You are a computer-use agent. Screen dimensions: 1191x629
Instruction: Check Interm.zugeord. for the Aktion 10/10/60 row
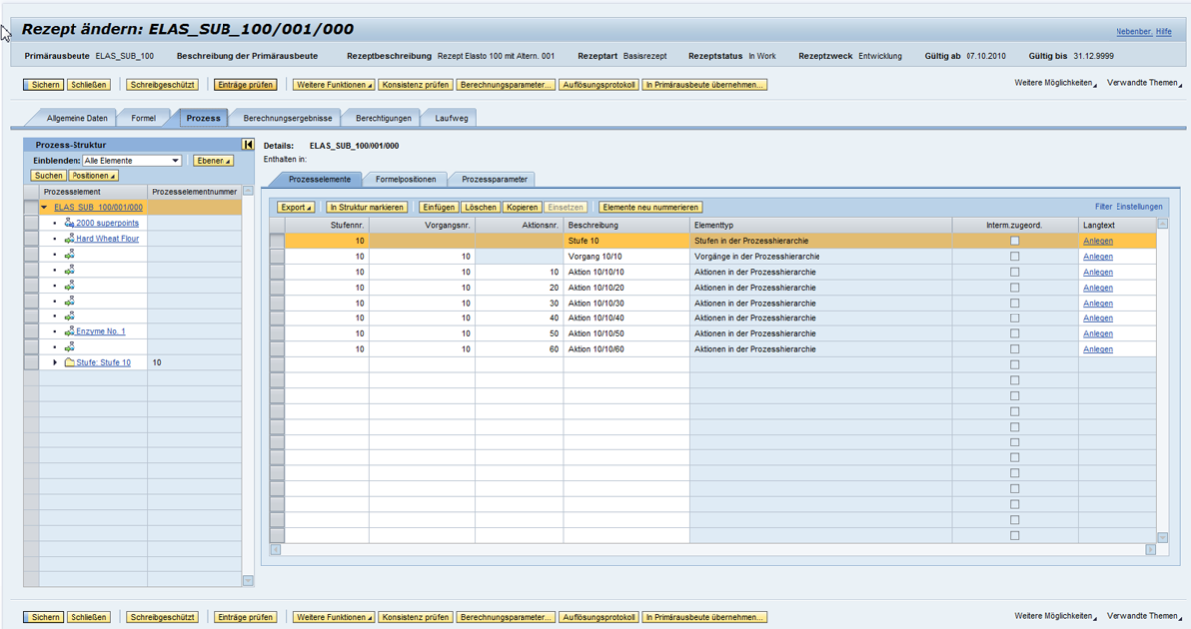pyautogui.click(x=1015, y=349)
